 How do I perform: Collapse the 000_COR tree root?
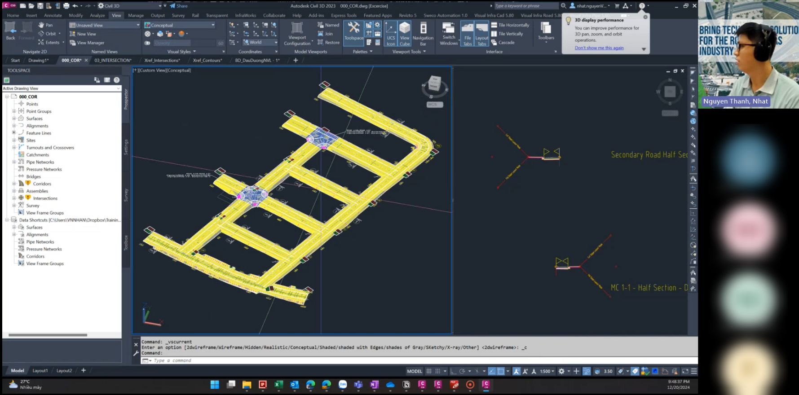pyautogui.click(x=7, y=97)
